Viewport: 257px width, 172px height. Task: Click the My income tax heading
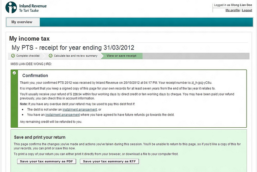pos(29,39)
